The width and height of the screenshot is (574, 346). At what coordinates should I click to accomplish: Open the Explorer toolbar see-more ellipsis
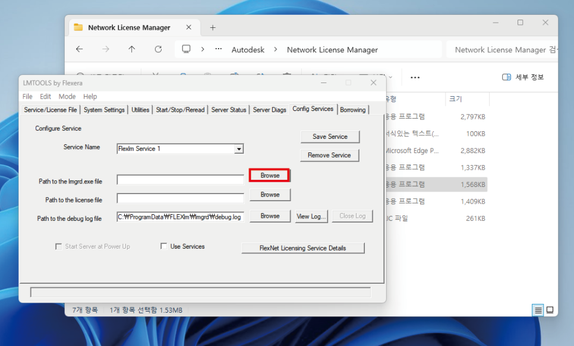(415, 77)
